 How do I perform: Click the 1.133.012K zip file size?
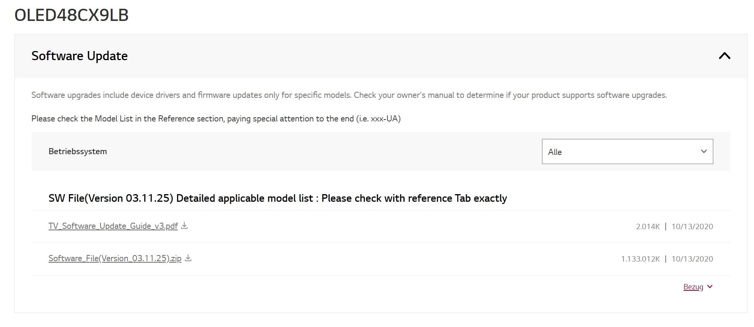[640, 259]
